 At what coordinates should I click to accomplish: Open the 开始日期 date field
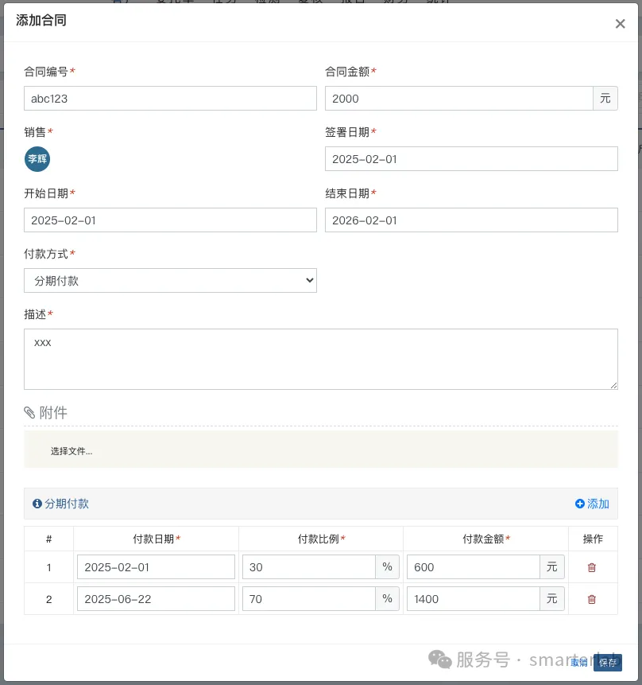pyautogui.click(x=170, y=220)
